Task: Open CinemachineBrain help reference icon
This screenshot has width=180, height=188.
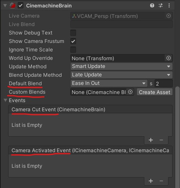Action: 152,5
